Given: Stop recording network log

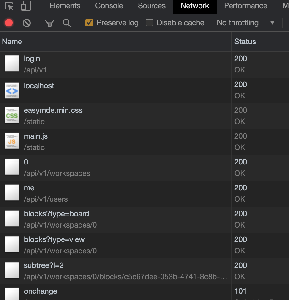Looking at the screenshot, I should tap(9, 22).
